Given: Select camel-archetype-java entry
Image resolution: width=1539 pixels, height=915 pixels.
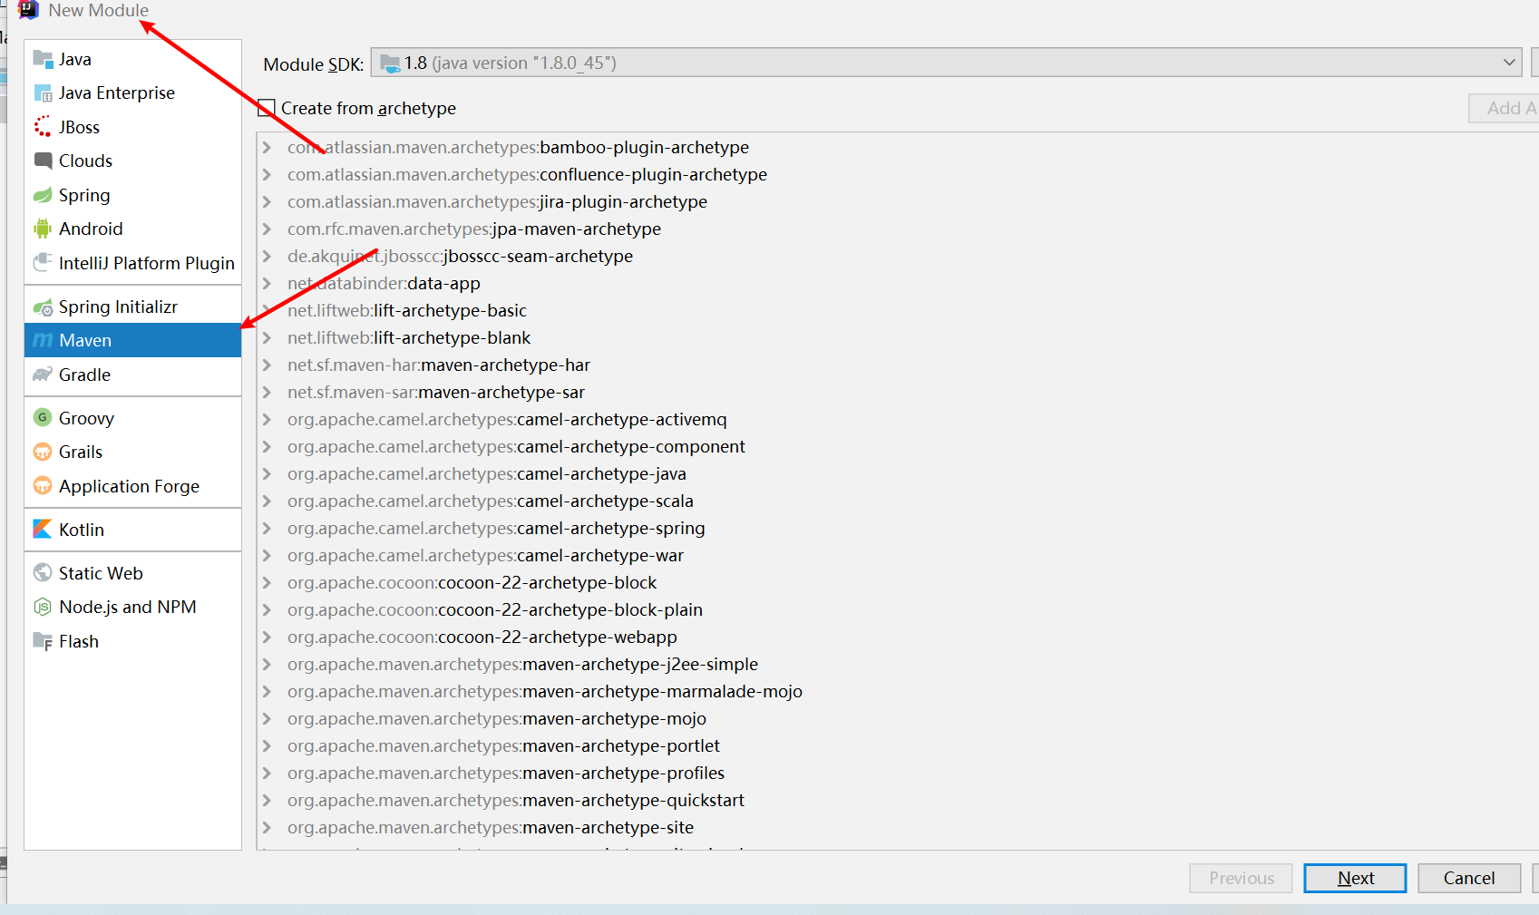Looking at the screenshot, I should [x=487, y=473].
